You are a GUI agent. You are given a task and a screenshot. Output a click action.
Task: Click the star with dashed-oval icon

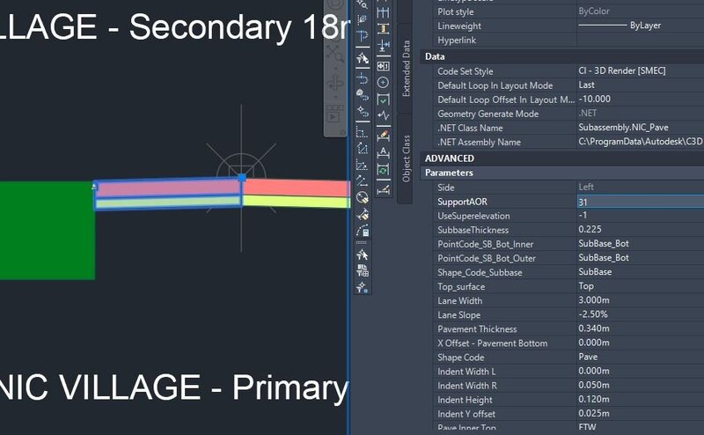pos(362,112)
